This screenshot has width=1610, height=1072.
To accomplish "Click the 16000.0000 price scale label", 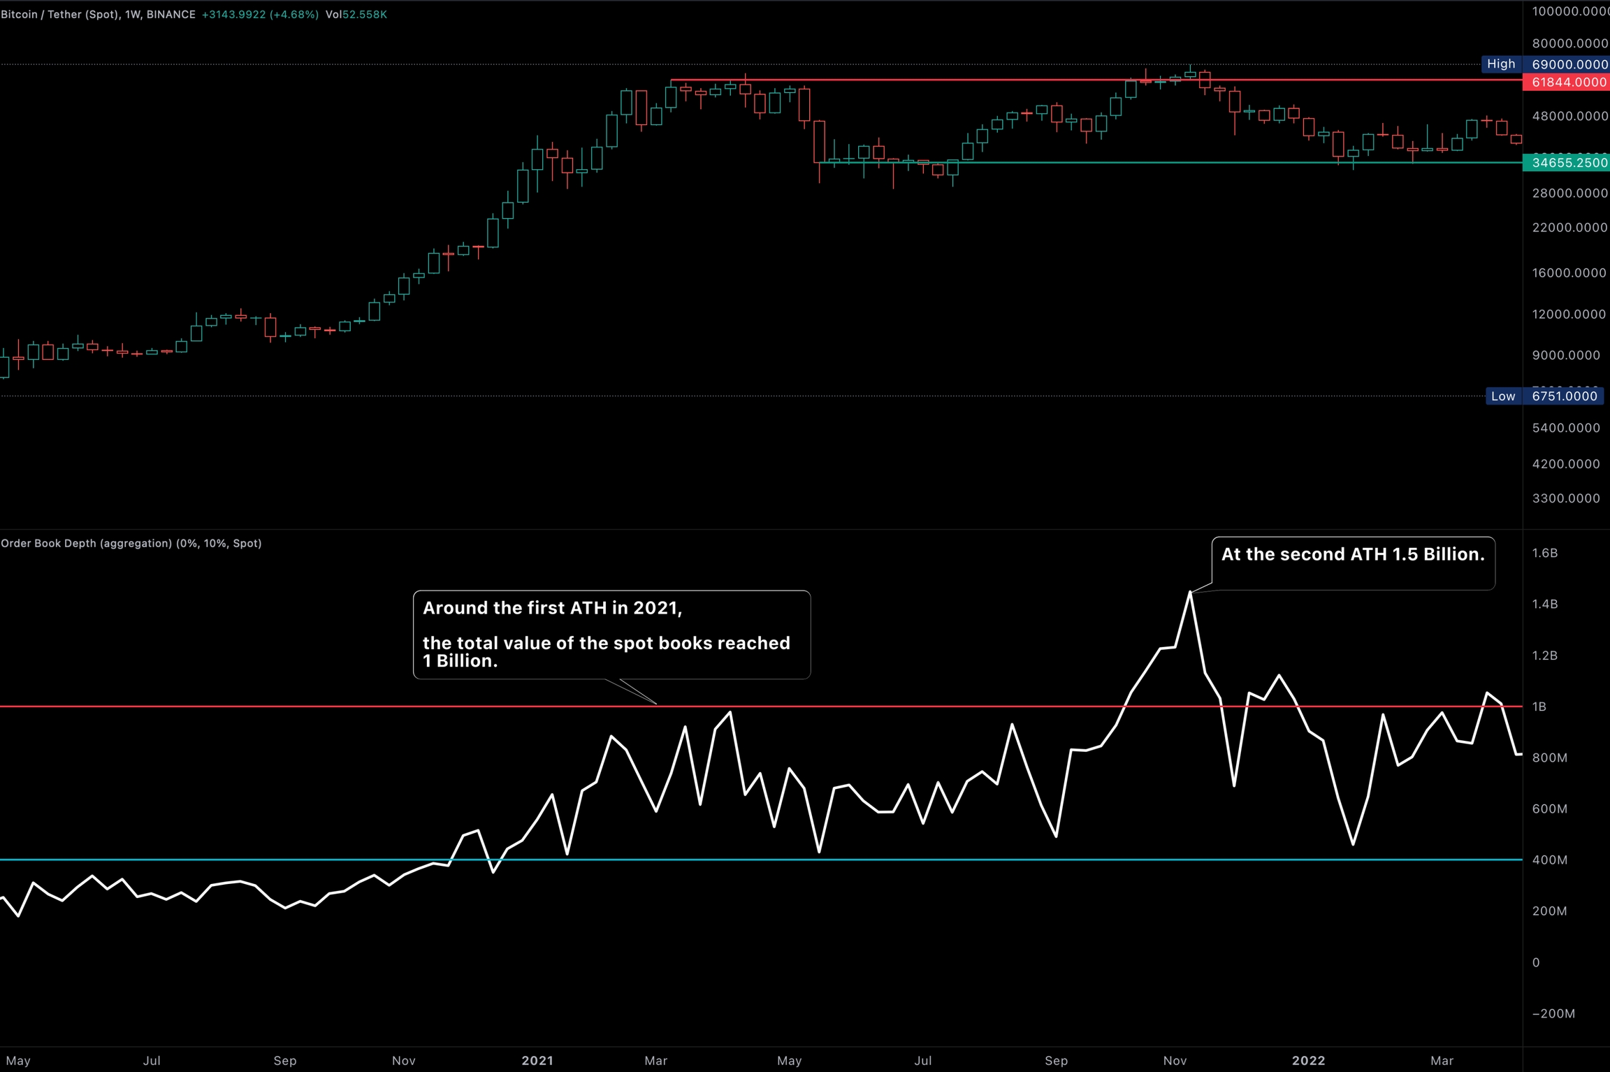I will pyautogui.click(x=1568, y=273).
